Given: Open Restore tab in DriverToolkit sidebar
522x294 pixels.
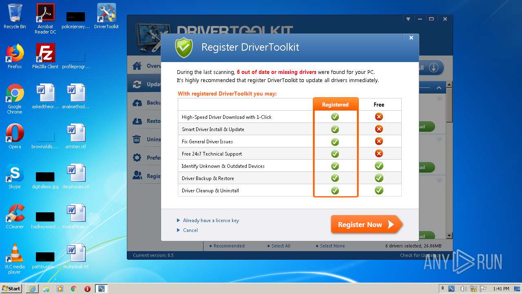Looking at the screenshot, I should [144, 121].
